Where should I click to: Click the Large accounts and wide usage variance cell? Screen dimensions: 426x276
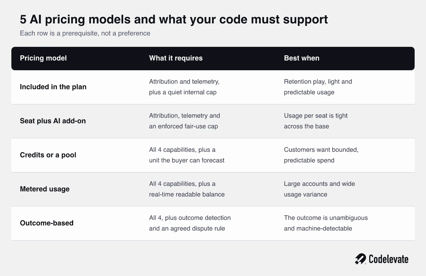click(x=319, y=189)
